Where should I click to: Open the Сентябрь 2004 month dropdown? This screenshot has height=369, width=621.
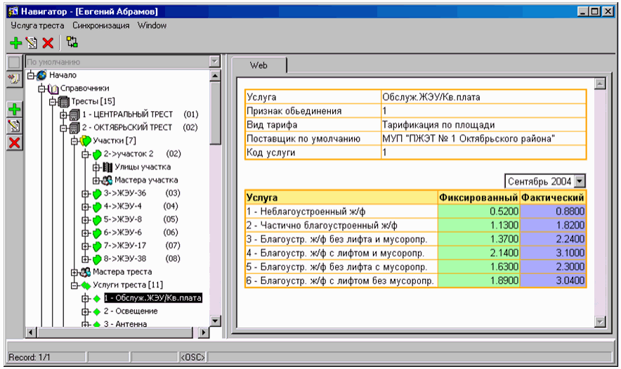(x=580, y=181)
